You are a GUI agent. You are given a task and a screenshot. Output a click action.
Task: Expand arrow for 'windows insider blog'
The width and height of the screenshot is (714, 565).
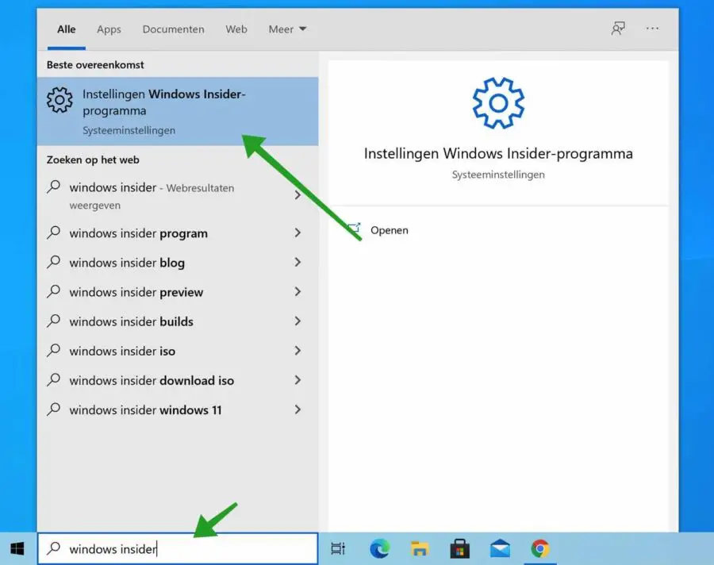point(297,262)
